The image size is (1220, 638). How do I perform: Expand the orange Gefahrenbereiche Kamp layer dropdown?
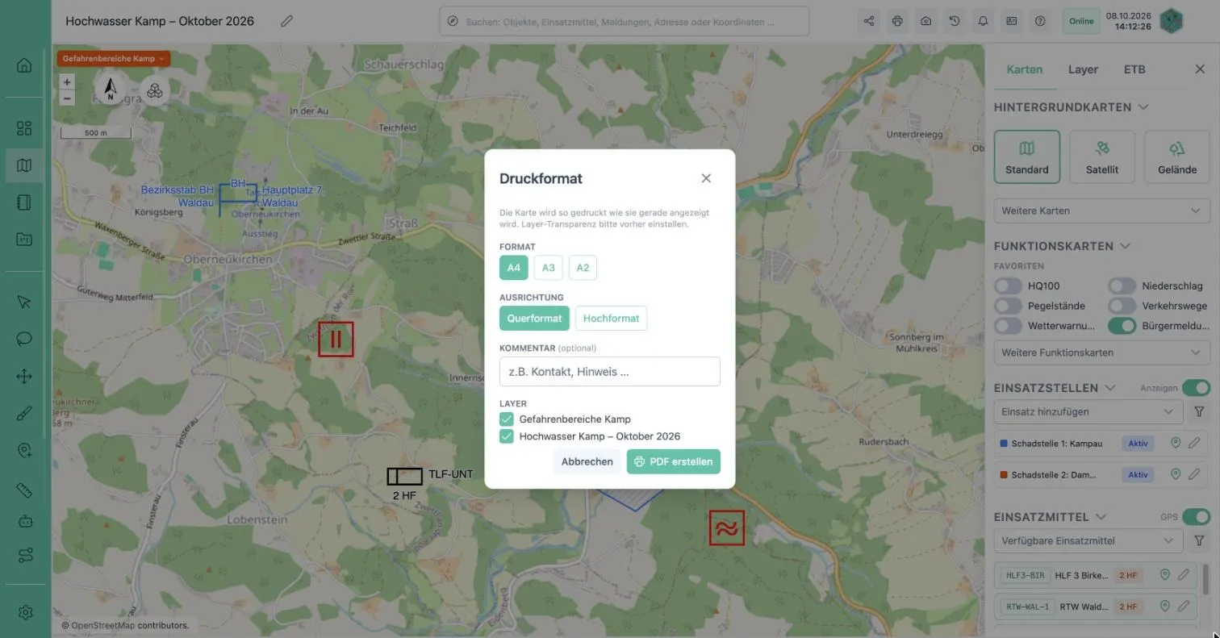(x=113, y=59)
